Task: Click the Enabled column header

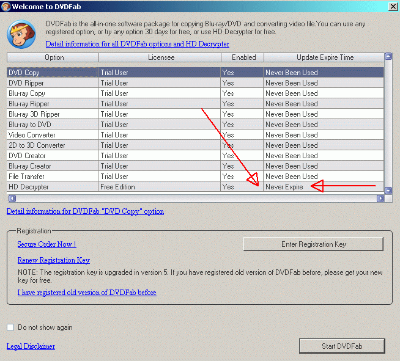Action: pyautogui.click(x=243, y=57)
